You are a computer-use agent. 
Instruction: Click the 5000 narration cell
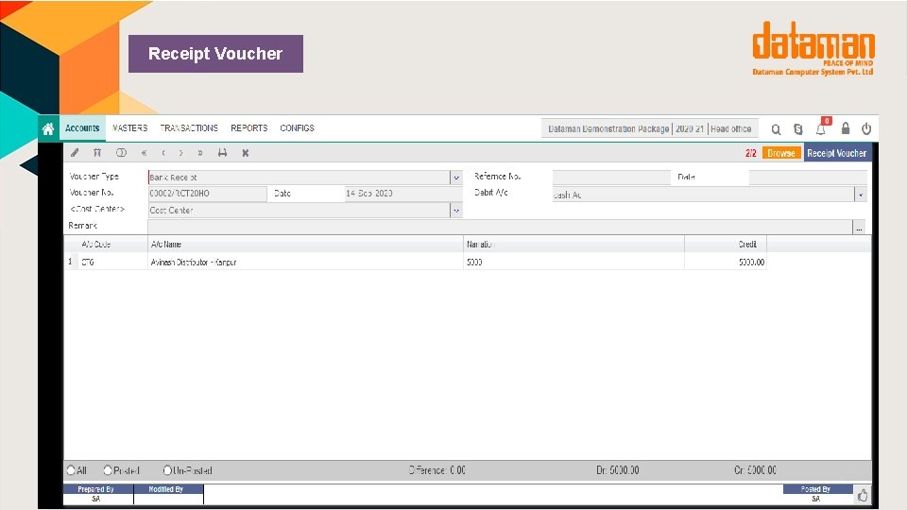pyautogui.click(x=573, y=262)
